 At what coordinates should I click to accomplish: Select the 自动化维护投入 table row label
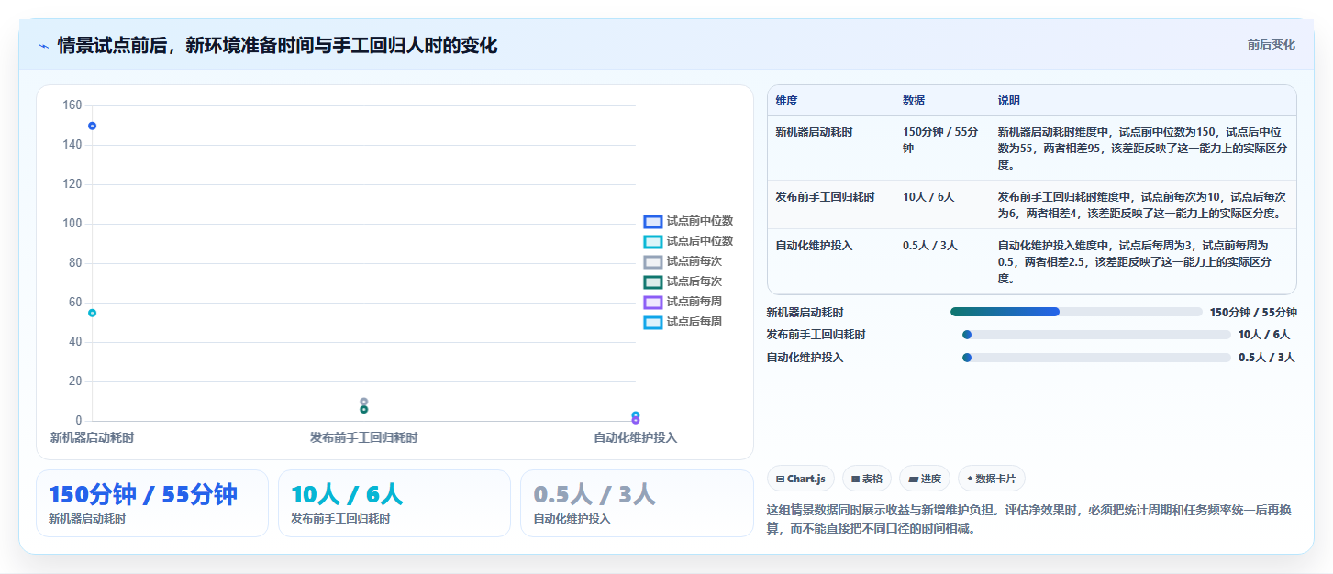coord(814,246)
